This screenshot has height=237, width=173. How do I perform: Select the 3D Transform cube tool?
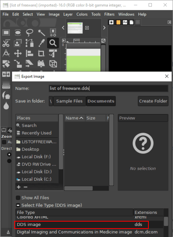click(x=53, y=63)
